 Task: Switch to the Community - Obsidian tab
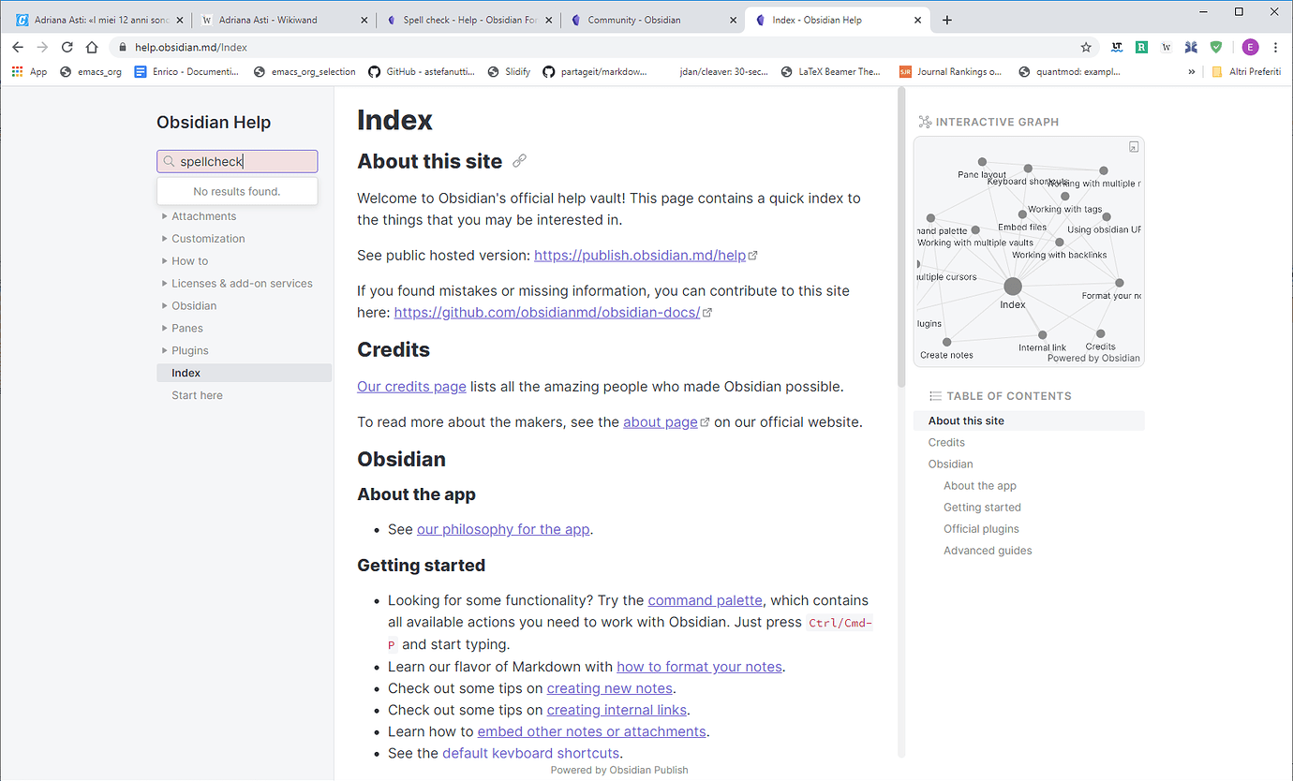[633, 20]
